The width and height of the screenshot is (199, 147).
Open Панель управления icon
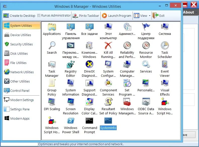pos(71,27)
